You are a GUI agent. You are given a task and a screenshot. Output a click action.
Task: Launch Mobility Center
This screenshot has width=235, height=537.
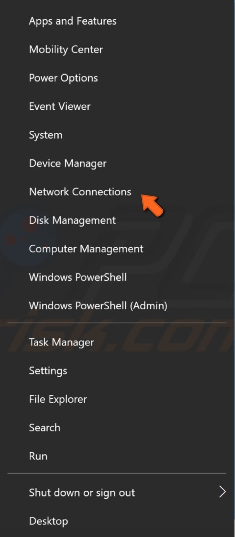[66, 50]
